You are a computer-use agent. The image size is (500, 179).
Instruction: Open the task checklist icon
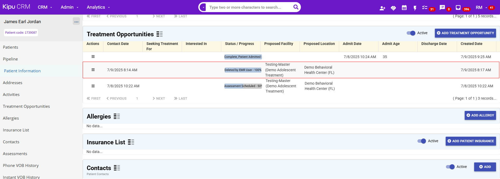tap(425, 8)
